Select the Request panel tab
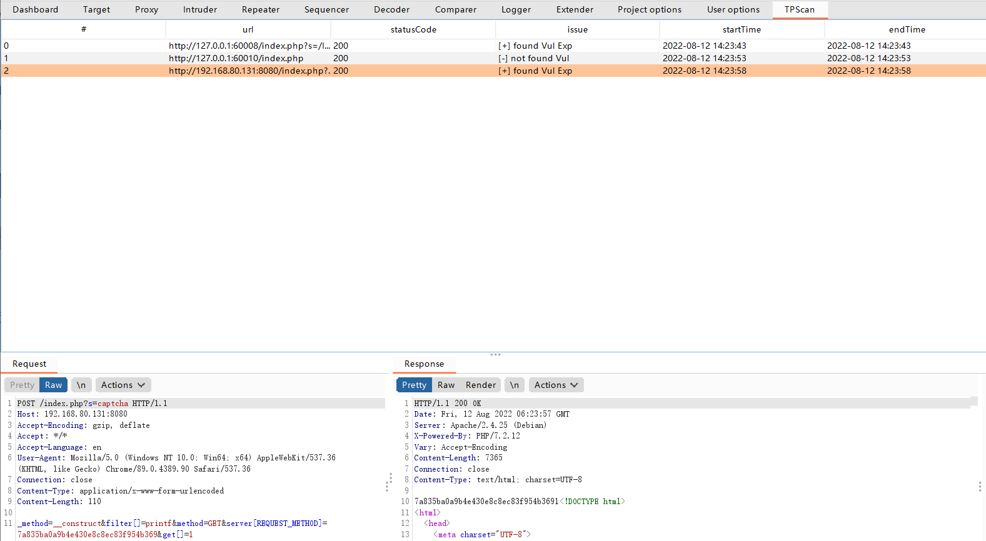 (29, 364)
